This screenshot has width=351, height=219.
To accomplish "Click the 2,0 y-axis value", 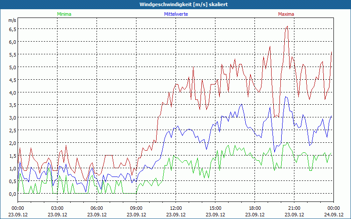I will (x=13, y=143).
